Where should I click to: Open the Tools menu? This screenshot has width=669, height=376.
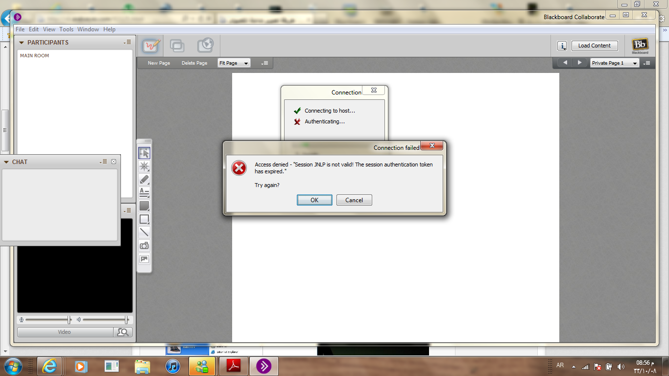(x=67, y=29)
